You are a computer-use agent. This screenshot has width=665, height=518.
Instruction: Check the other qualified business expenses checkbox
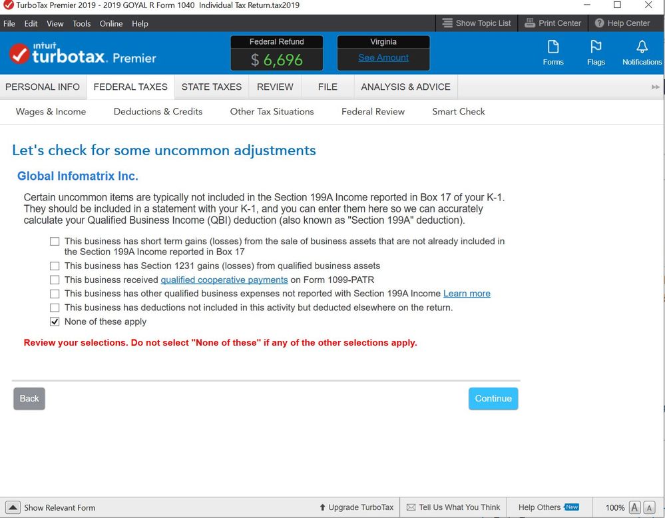[55, 294]
